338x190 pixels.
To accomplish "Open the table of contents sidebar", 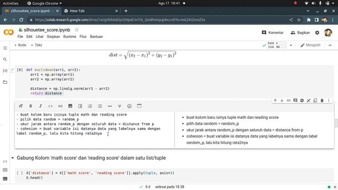I will coord(5,48).
